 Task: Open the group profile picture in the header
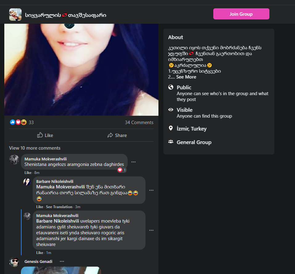point(15,14)
